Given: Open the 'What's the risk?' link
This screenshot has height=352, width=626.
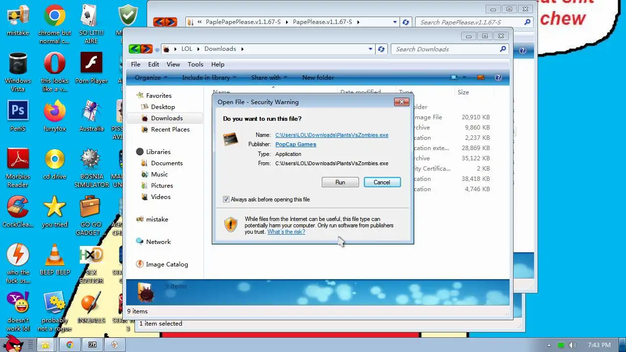Looking at the screenshot, I should 286,232.
